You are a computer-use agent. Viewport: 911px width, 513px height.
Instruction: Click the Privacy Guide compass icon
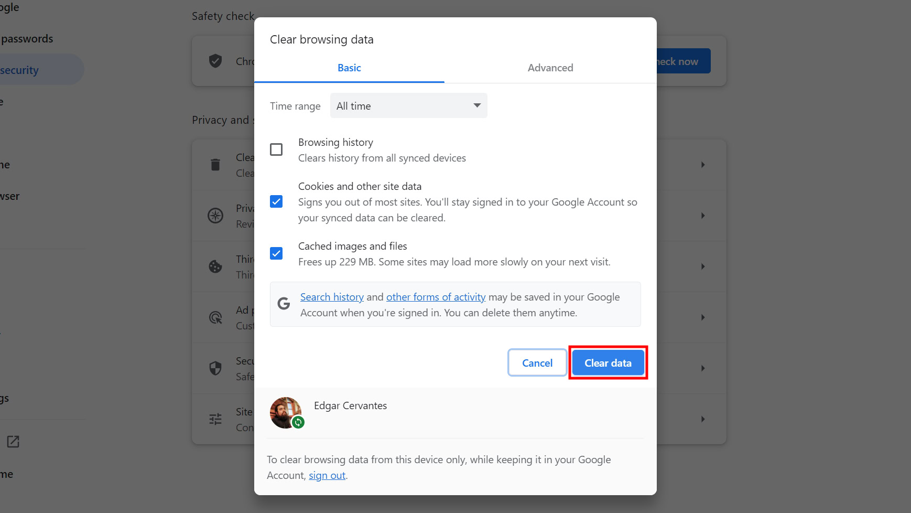coord(215,216)
